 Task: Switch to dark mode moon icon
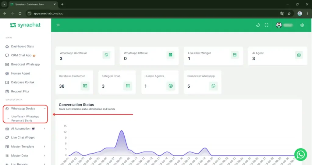[258, 25]
